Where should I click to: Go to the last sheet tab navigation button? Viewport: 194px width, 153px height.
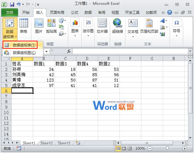(x=17, y=143)
